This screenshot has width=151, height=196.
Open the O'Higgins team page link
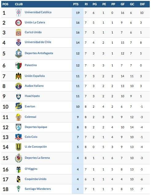(x=31, y=169)
